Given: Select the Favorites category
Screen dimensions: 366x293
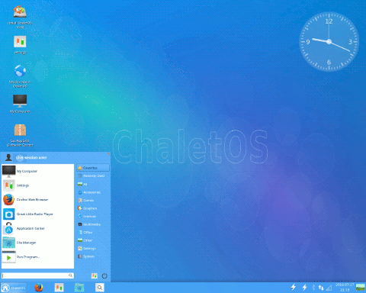Looking at the screenshot, I should pyautogui.click(x=93, y=168).
